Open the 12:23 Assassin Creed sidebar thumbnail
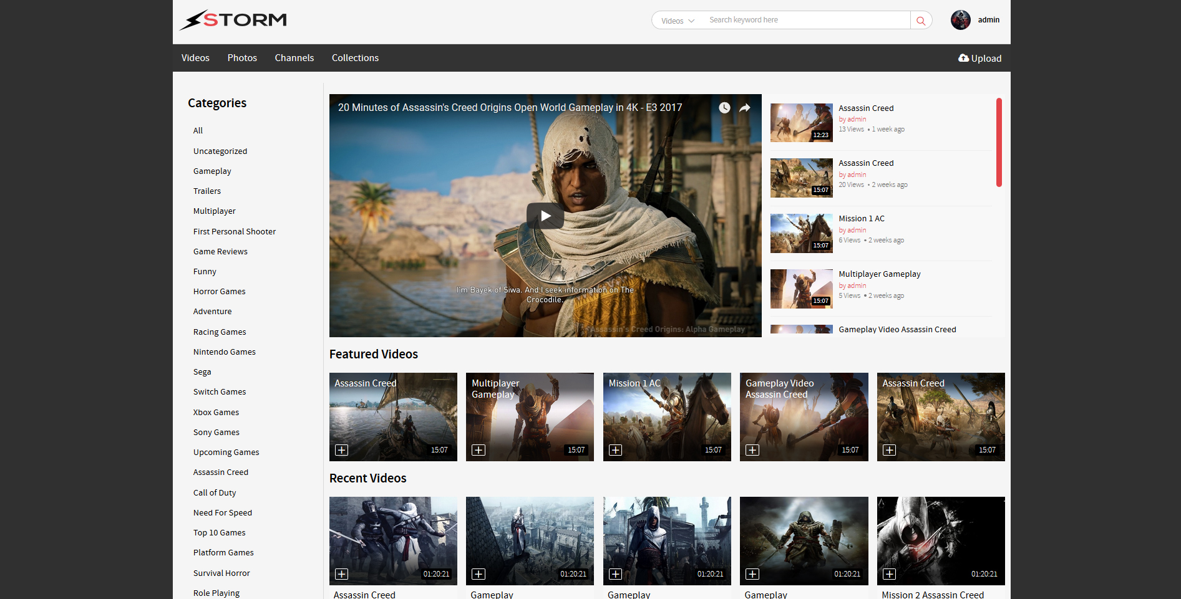Image resolution: width=1181 pixels, height=599 pixels. (x=802, y=123)
